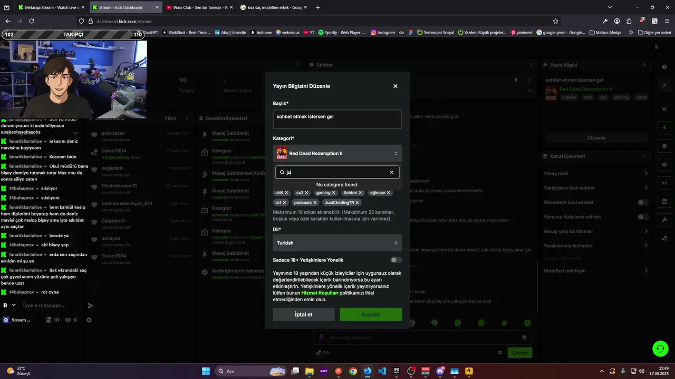Click the chat bubble sidebar icon
This screenshot has width=675, height=379.
(664, 164)
